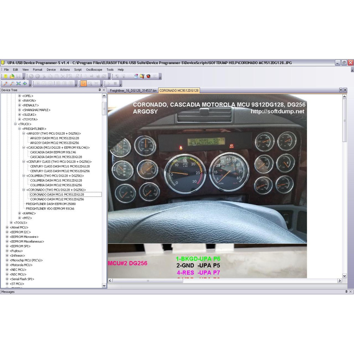Viewport: 354px width, 354px height.
Task: Click the Run script play icon
Action: click(109, 84)
